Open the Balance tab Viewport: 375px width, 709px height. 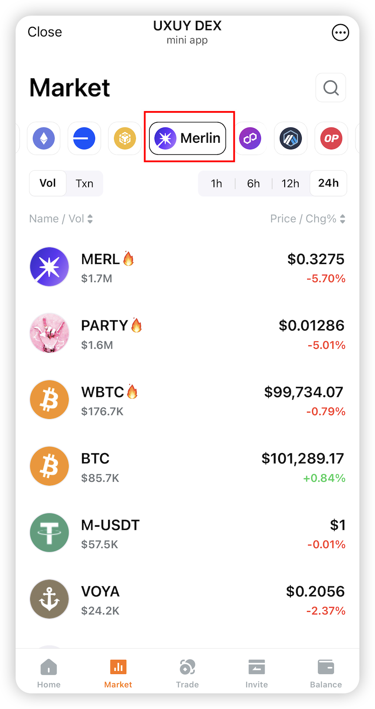[326, 673]
